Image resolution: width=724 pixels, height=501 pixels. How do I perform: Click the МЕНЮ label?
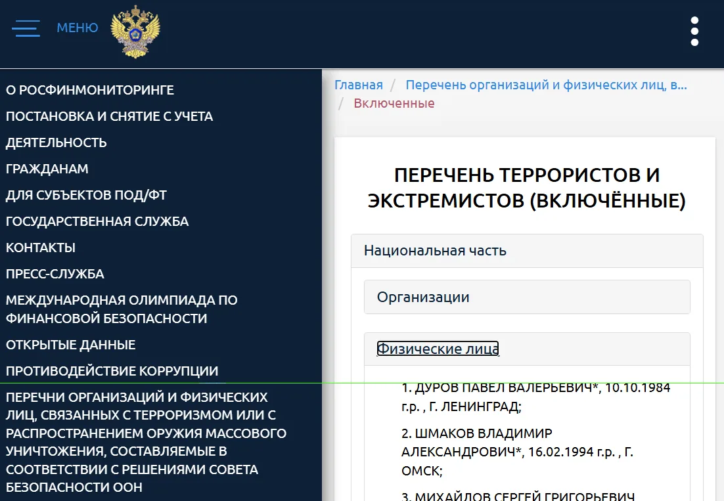tap(77, 28)
